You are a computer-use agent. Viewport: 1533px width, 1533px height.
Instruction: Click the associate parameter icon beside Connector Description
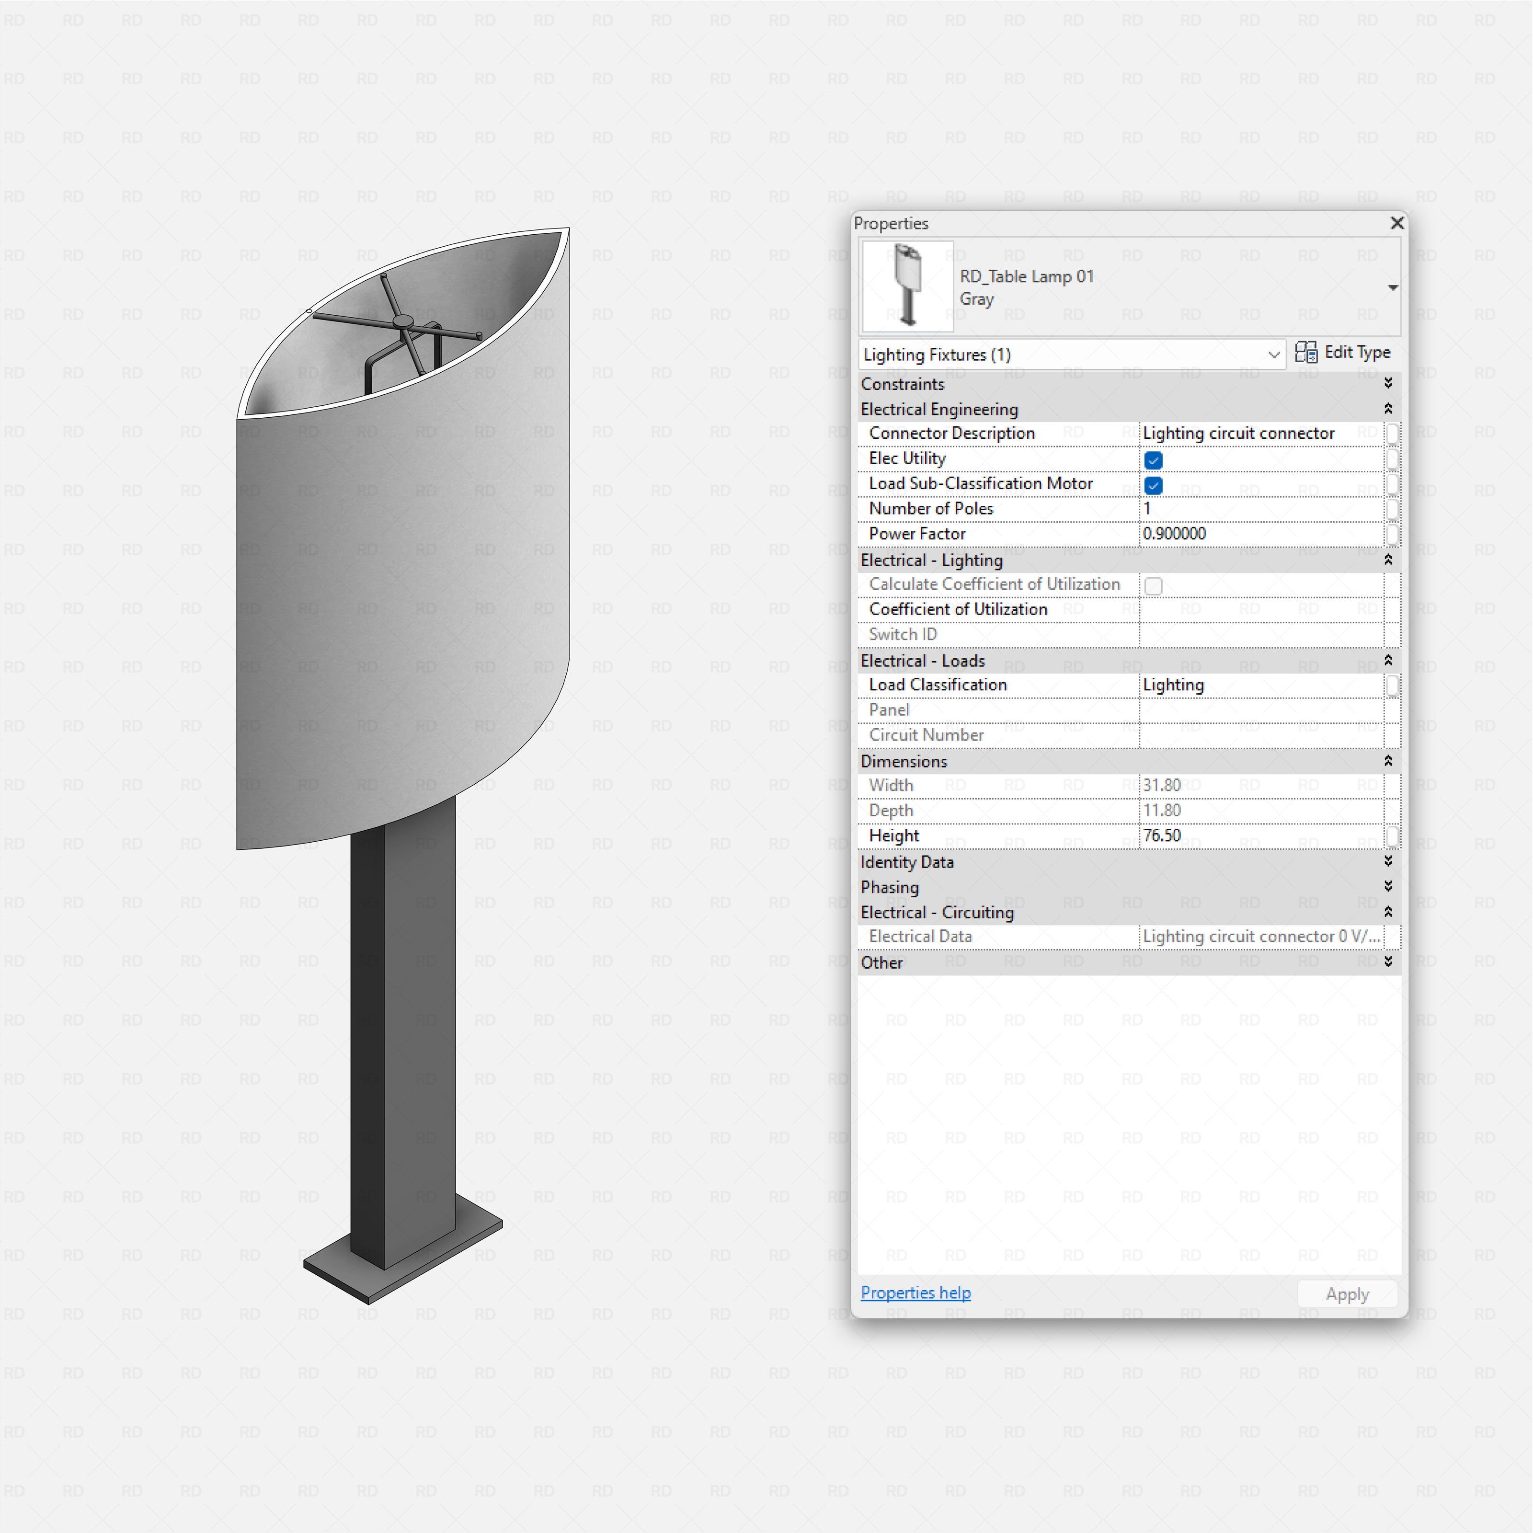coord(1393,433)
